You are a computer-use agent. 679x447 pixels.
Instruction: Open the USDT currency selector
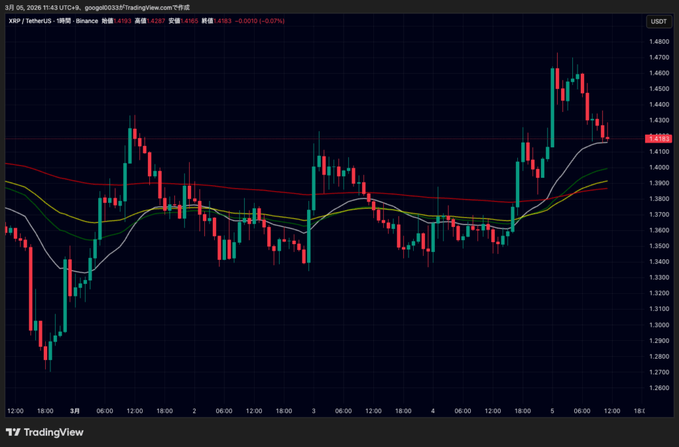pos(658,21)
